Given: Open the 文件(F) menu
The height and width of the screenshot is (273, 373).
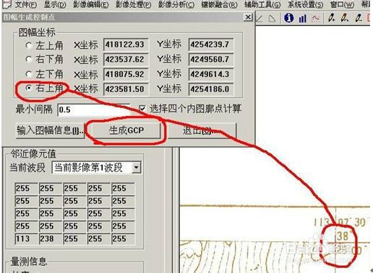Looking at the screenshot, I should 26,4.
